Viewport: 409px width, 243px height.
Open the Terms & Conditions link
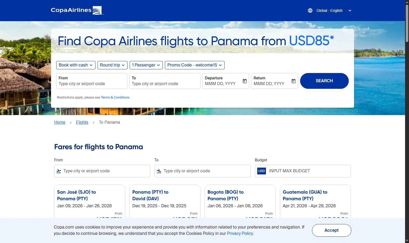[115, 97]
